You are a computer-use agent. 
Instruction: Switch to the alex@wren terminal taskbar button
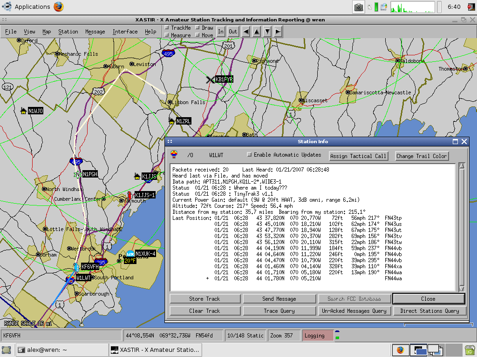62,350
